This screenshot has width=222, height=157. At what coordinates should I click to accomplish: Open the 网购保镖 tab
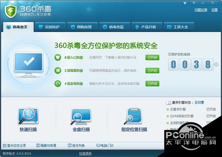83,27
